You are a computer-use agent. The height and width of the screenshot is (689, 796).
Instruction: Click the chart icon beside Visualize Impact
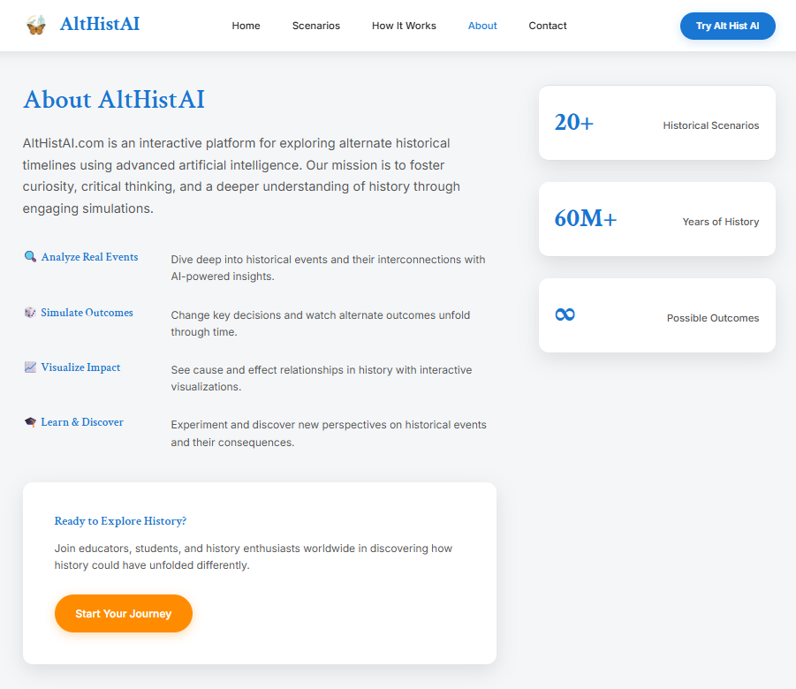pos(30,367)
